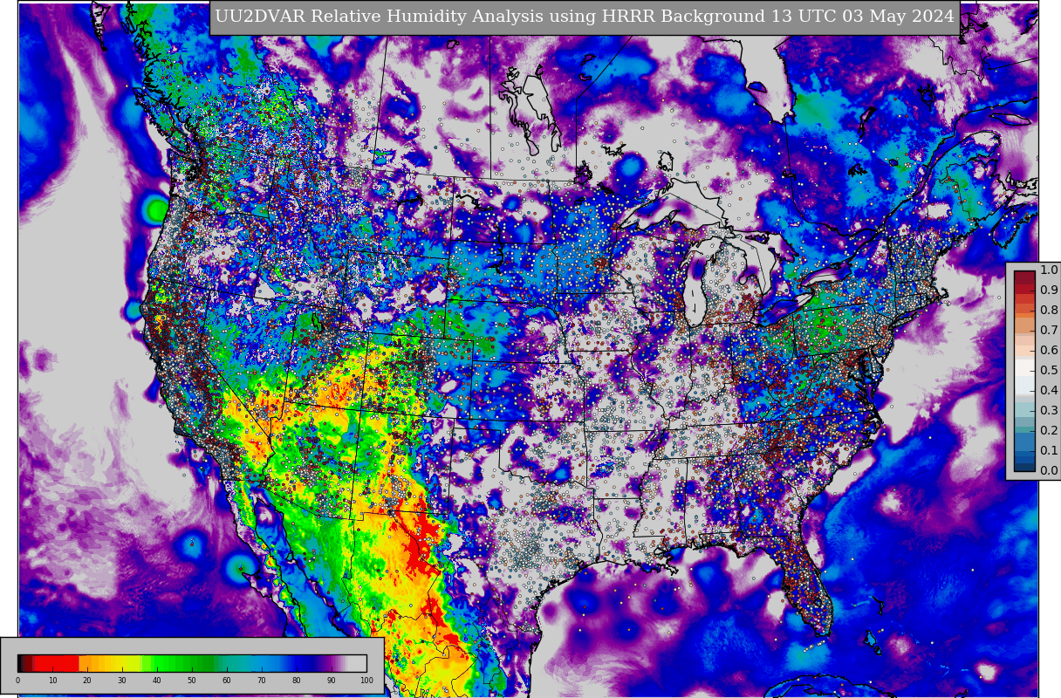Image resolution: width=1061 pixels, height=698 pixels.
Task: Click the "30" tick on humidity colorbar
Action: point(122,681)
